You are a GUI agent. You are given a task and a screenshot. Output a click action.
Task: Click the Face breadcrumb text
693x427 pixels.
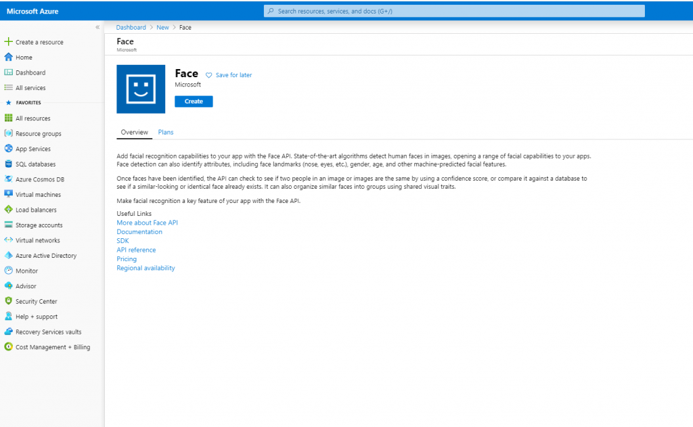[185, 27]
